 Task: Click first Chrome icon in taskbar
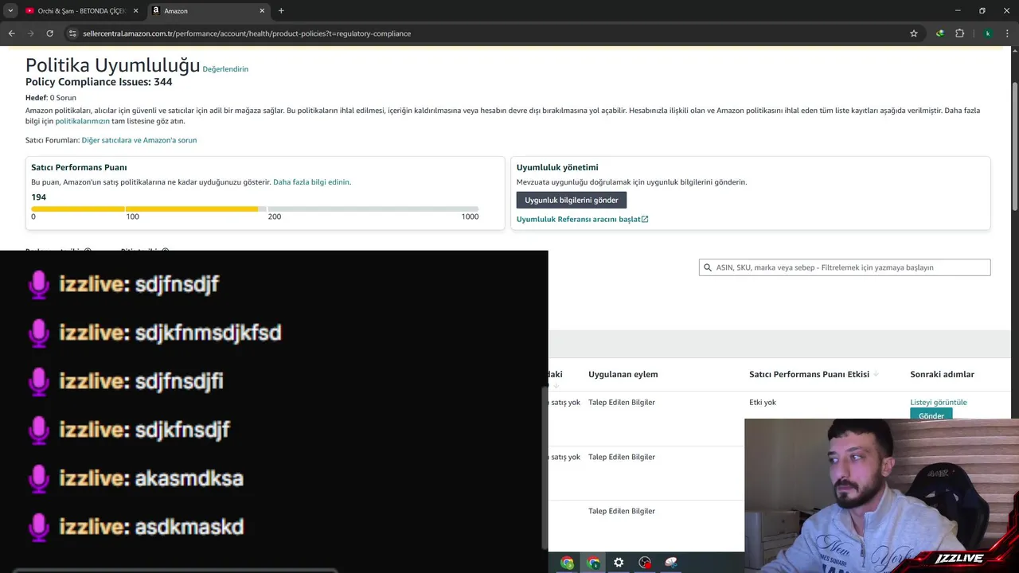pyautogui.click(x=567, y=563)
